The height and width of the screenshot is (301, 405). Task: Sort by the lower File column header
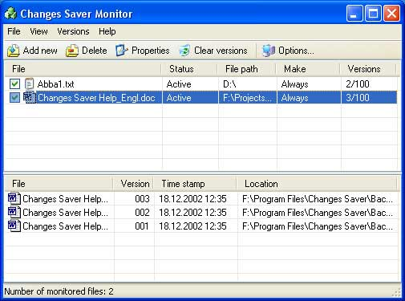(x=59, y=184)
